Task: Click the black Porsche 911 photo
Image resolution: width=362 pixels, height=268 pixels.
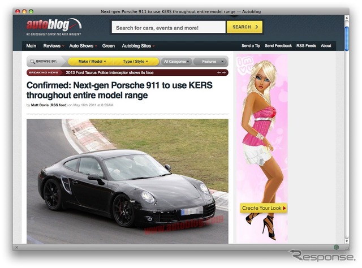Action: [x=127, y=181]
